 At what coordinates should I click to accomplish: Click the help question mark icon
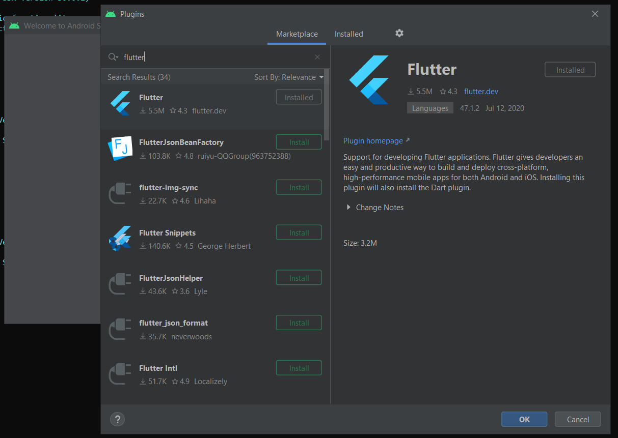click(x=117, y=419)
